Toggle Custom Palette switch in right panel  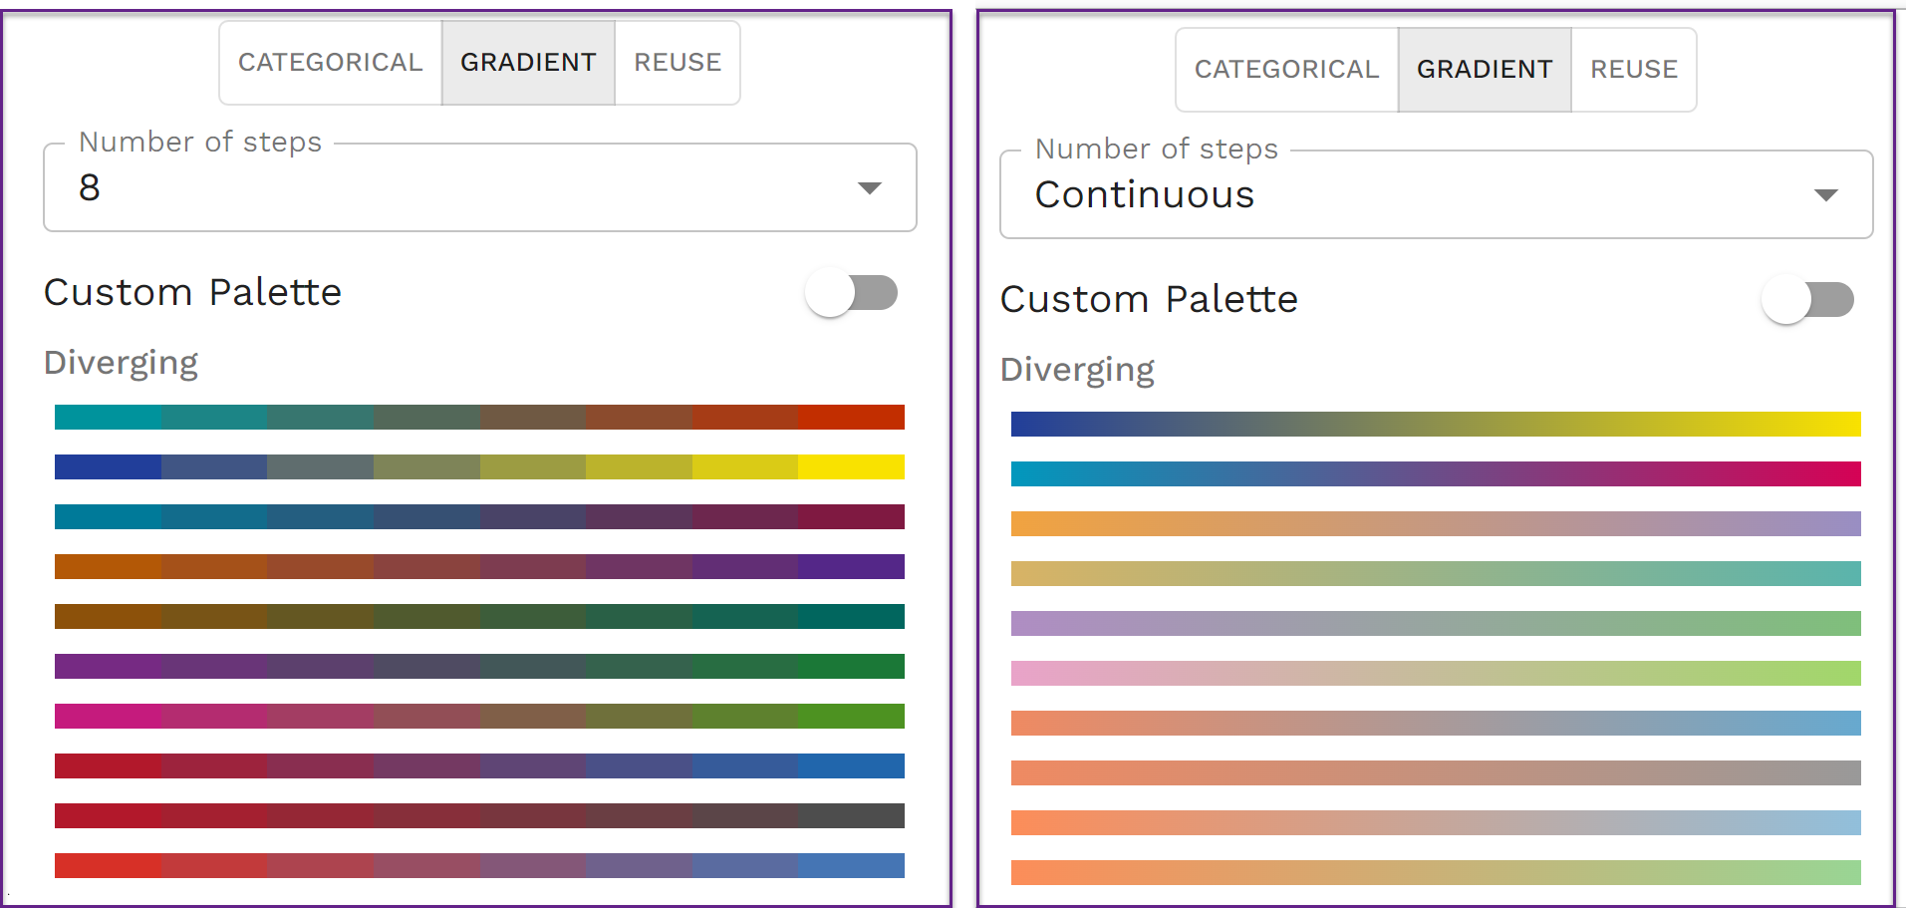pyautogui.click(x=1807, y=300)
